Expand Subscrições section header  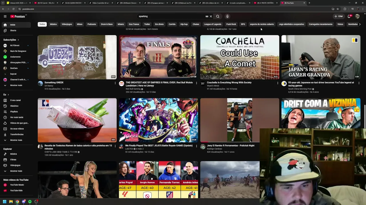(x=11, y=40)
